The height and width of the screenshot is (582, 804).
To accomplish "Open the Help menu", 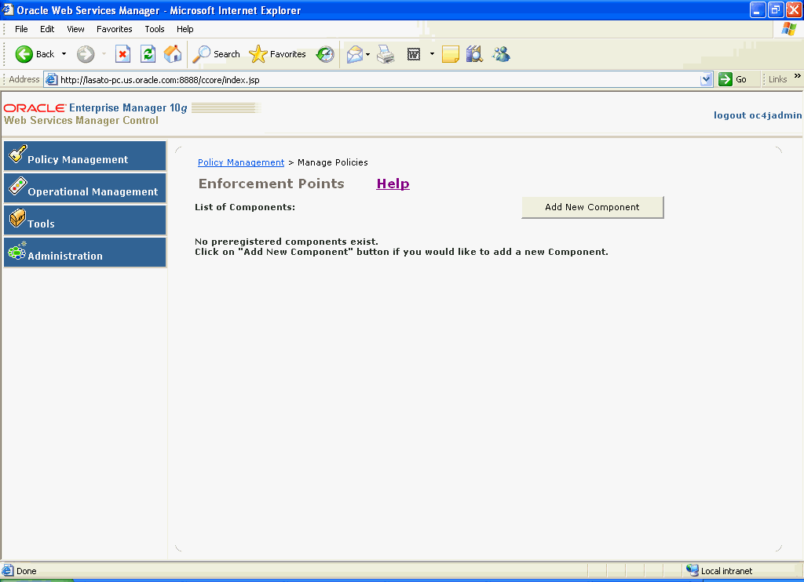I will pyautogui.click(x=185, y=29).
